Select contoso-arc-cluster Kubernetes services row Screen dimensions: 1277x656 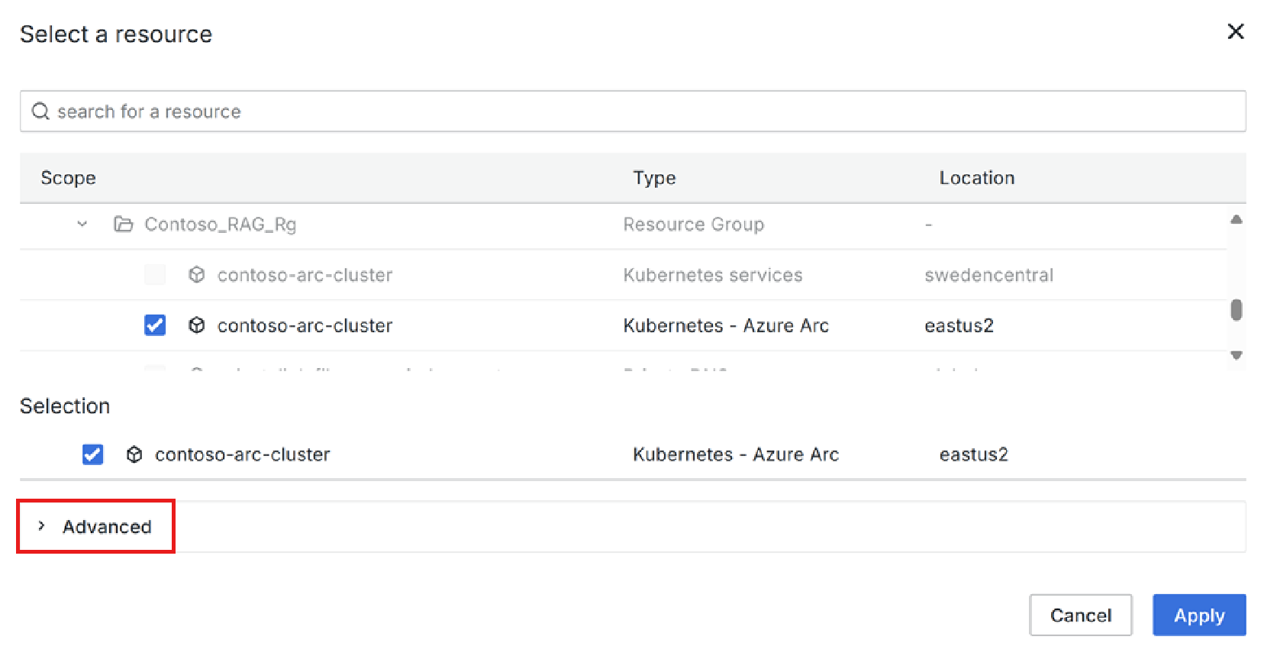624,275
